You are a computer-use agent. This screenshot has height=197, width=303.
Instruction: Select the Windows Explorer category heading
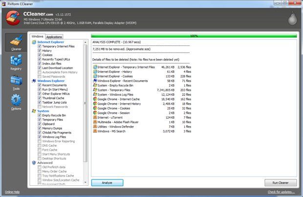point(51,81)
